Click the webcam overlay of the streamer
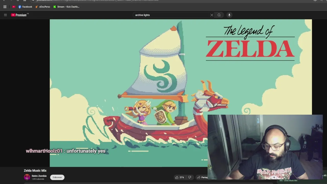 pos(265,147)
